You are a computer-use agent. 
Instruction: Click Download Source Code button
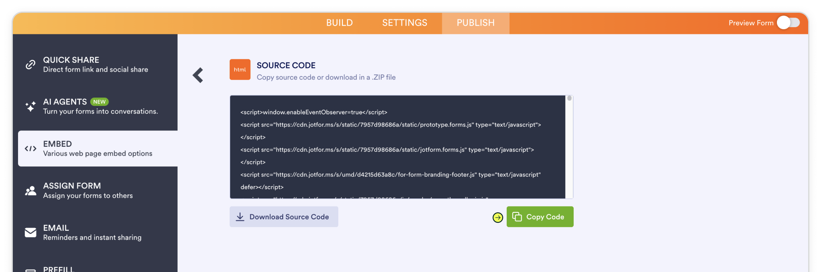point(284,217)
